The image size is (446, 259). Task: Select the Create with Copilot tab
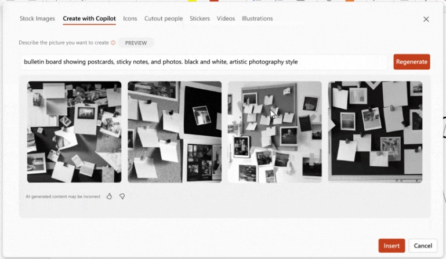coord(89,19)
